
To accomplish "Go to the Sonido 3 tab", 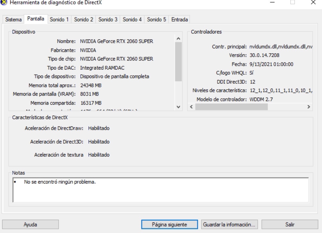I will (108, 19).
